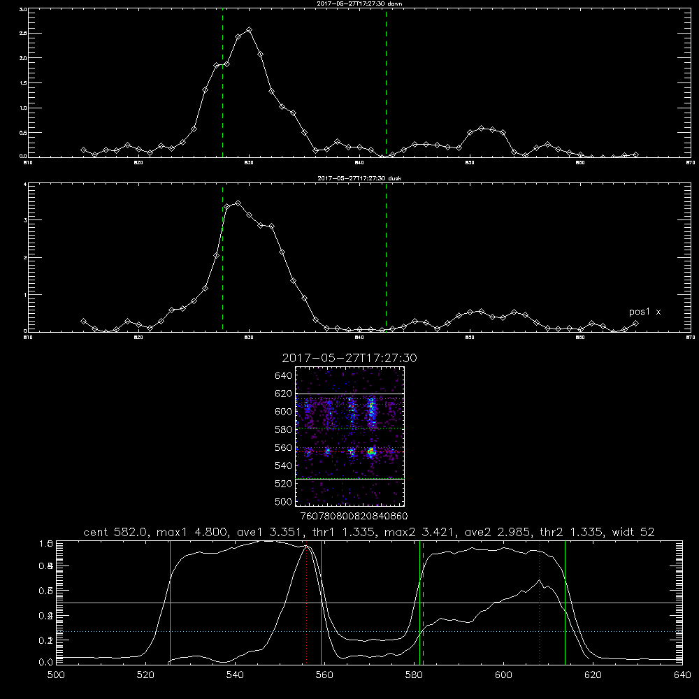Click the right green dashed line in dusk plot
Viewport: 699px width, 699px height.
[386, 259]
